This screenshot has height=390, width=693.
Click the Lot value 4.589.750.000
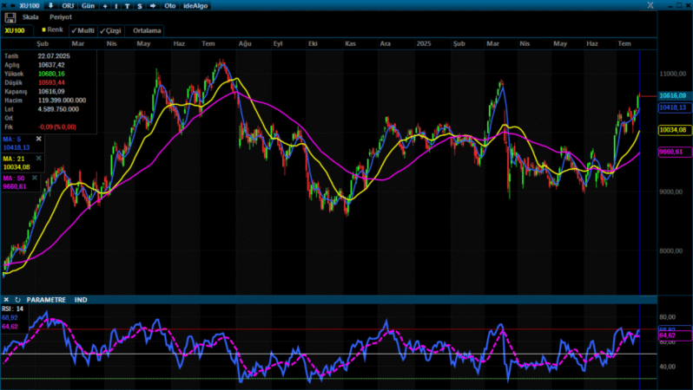click(58, 109)
